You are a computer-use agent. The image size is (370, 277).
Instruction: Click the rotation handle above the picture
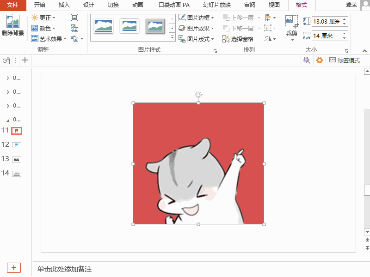click(198, 95)
